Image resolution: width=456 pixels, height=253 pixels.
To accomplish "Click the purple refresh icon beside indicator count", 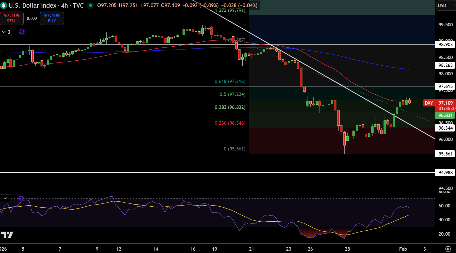I will [x=22, y=32].
